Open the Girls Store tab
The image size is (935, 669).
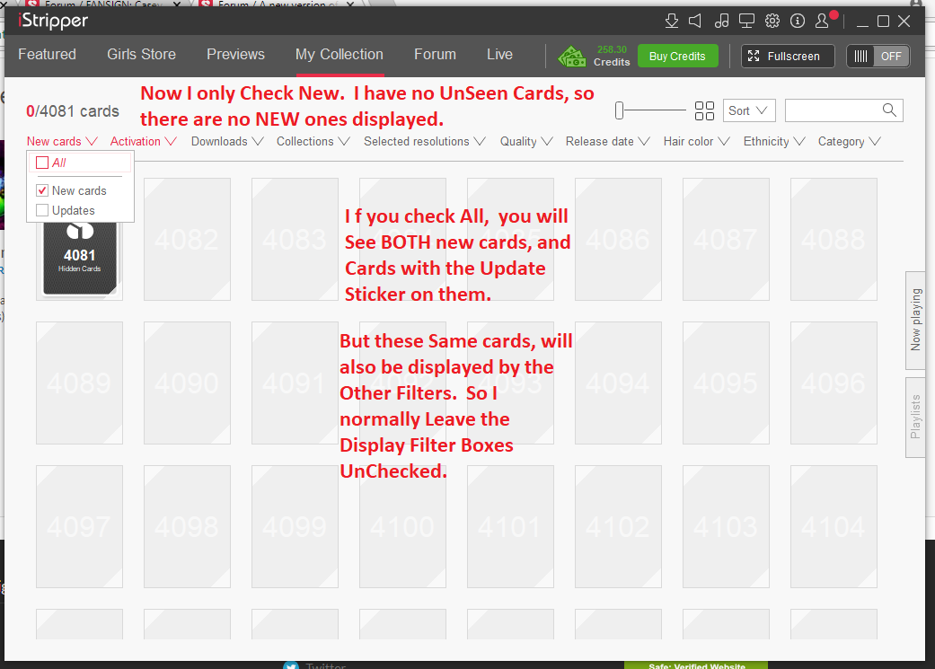click(x=141, y=55)
